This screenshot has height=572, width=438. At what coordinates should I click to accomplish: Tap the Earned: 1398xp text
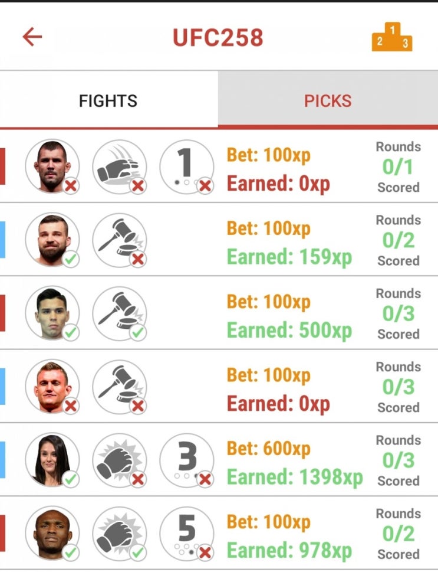point(295,477)
